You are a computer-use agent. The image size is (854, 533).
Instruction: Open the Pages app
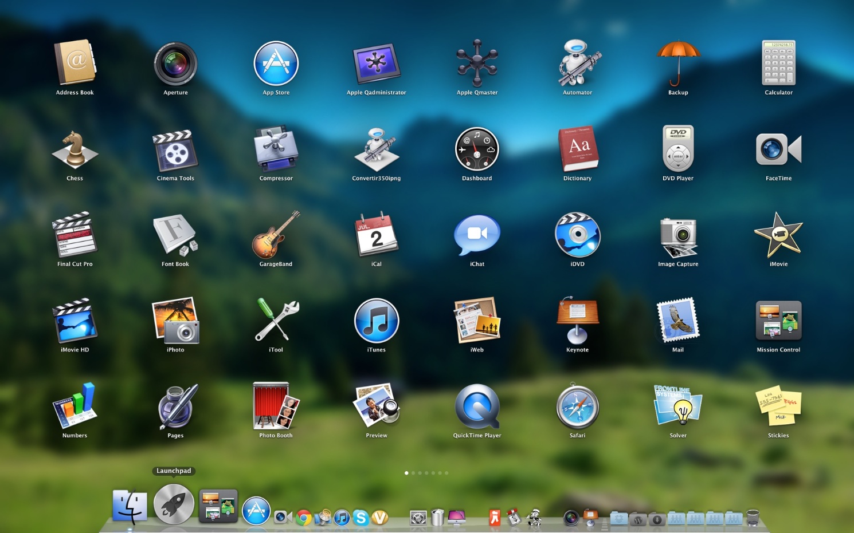pyautogui.click(x=178, y=406)
